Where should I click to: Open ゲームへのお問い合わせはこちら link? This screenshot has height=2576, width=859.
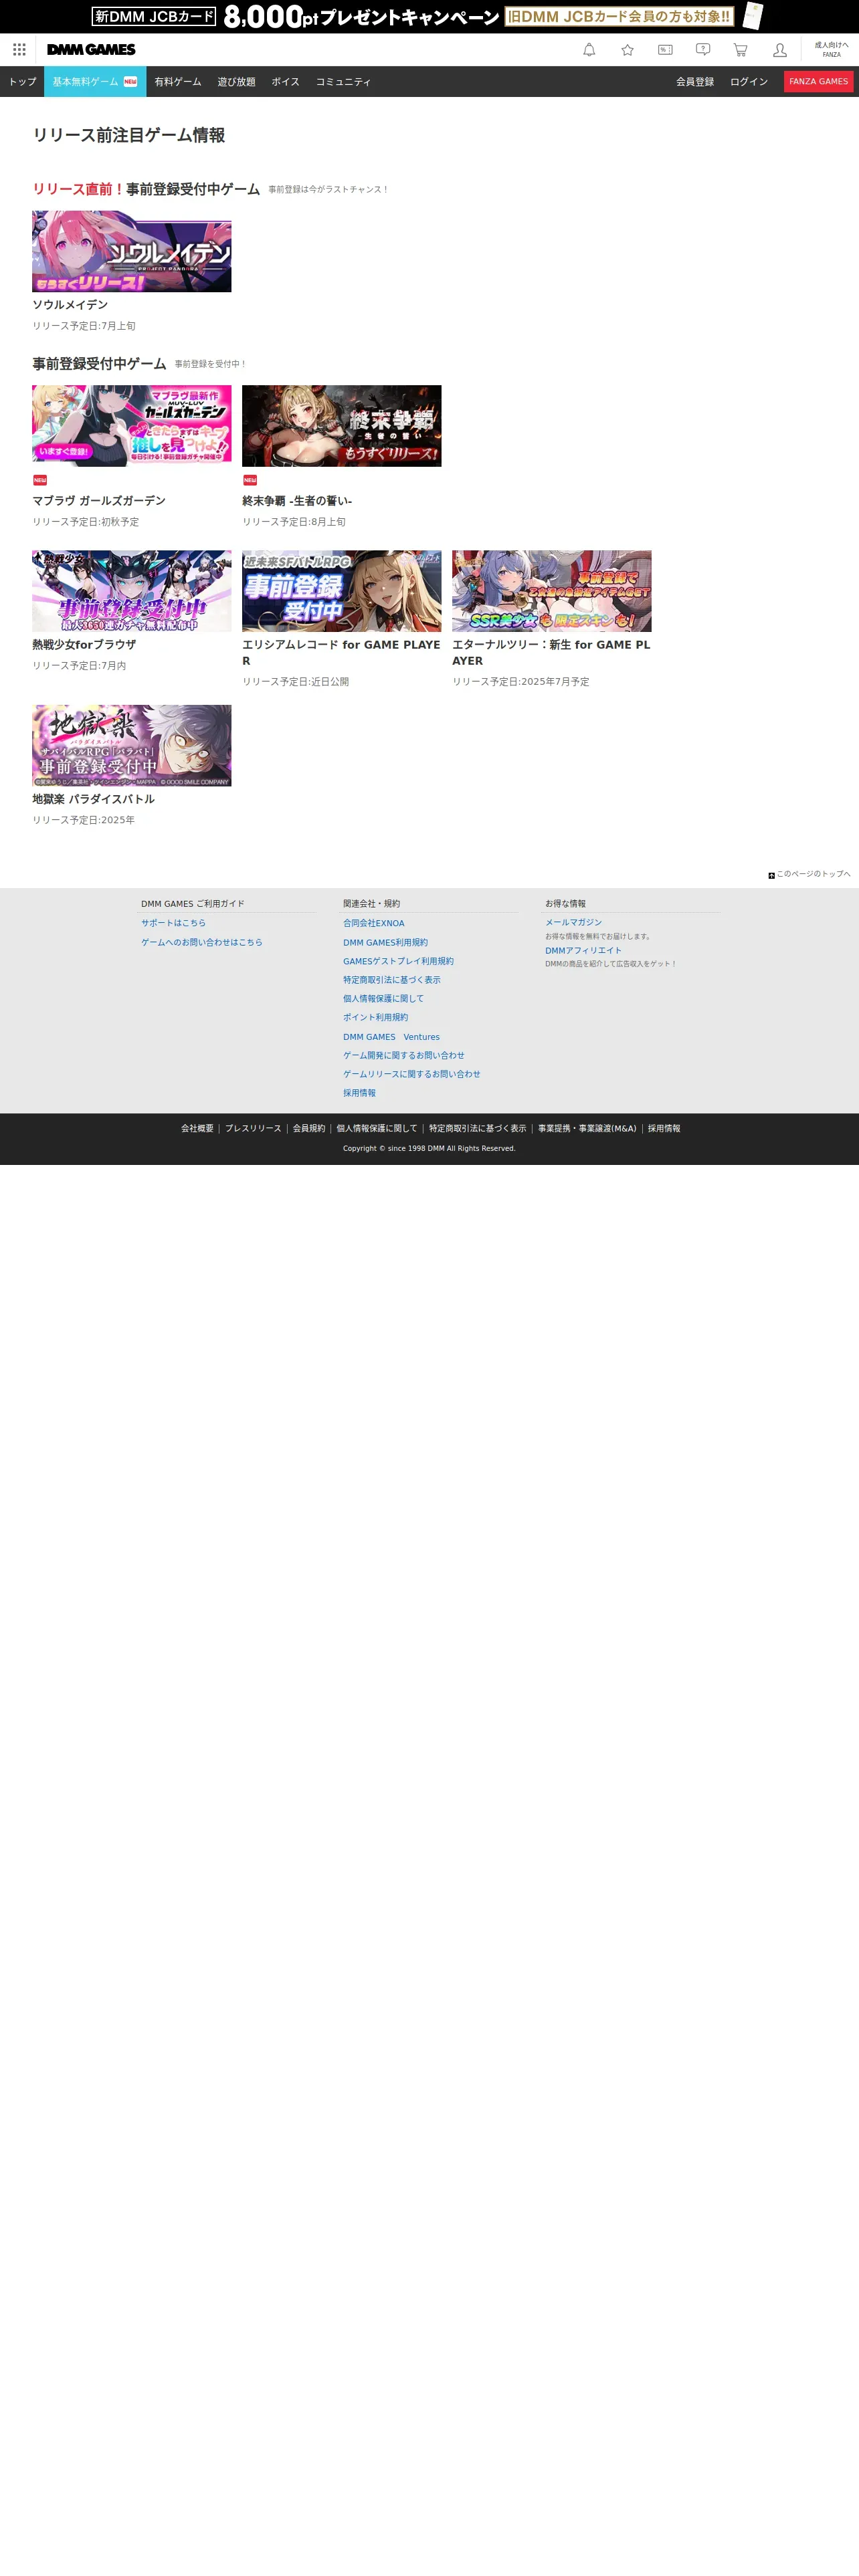201,942
